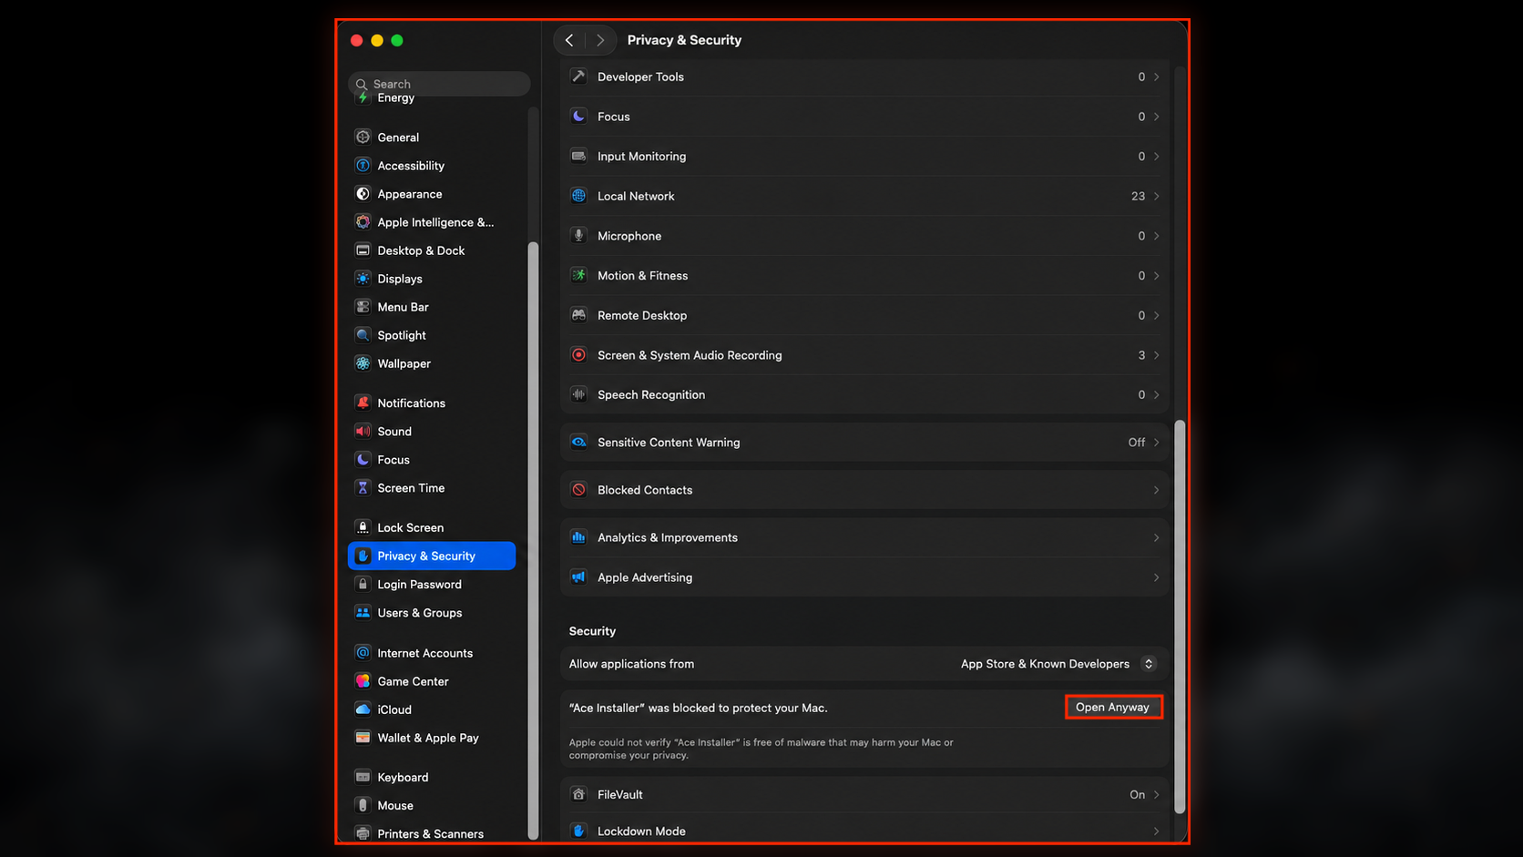Expand Screen & System Audio Recording chevron
This screenshot has height=857, width=1523.
coord(1157,355)
